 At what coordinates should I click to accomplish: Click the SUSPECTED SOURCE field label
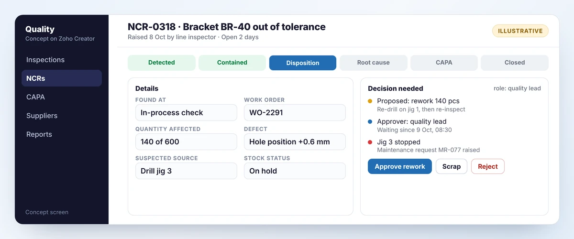[x=166, y=158]
